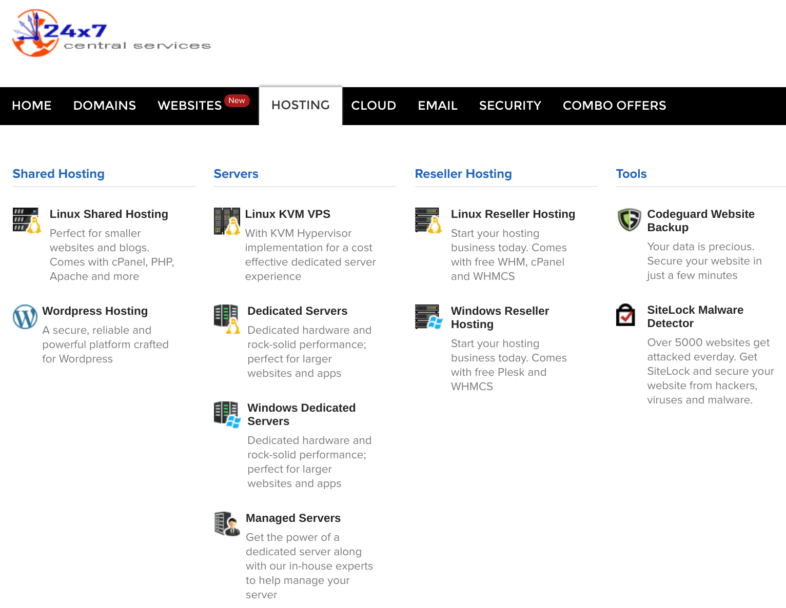The image size is (786, 608).
Task: Click the Windows Reseller Hosting icon
Action: tap(428, 317)
